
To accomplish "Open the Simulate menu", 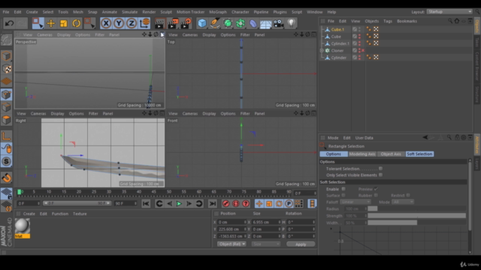I will [129, 12].
